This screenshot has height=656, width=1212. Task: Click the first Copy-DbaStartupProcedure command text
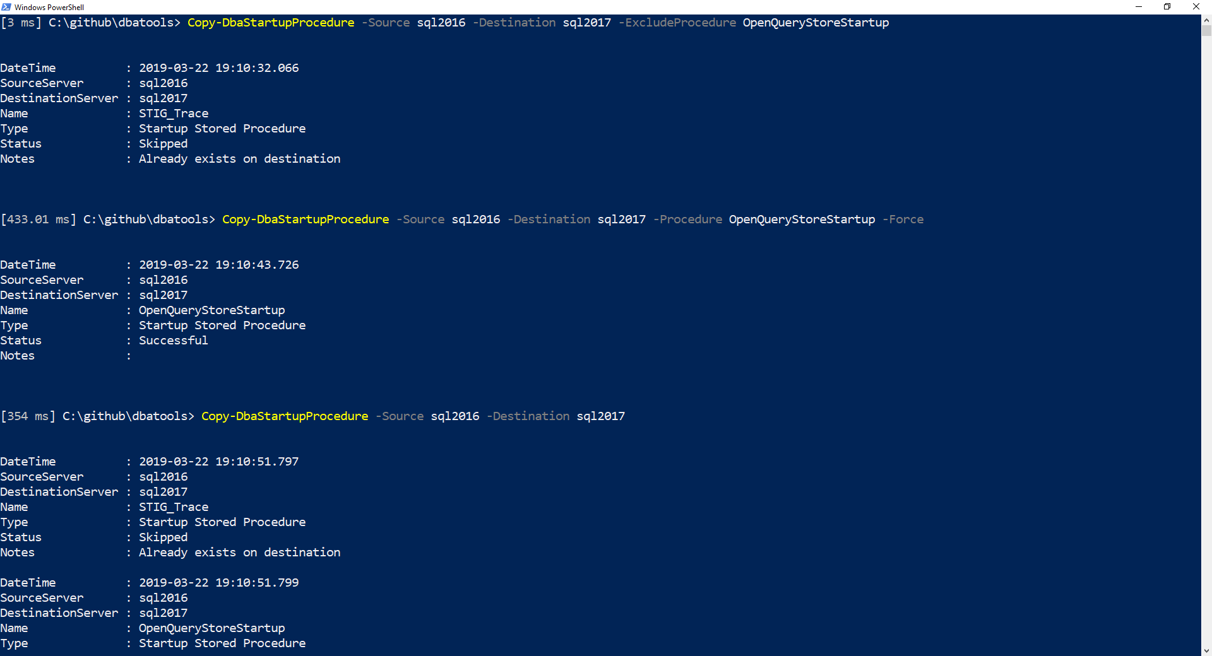click(x=271, y=23)
